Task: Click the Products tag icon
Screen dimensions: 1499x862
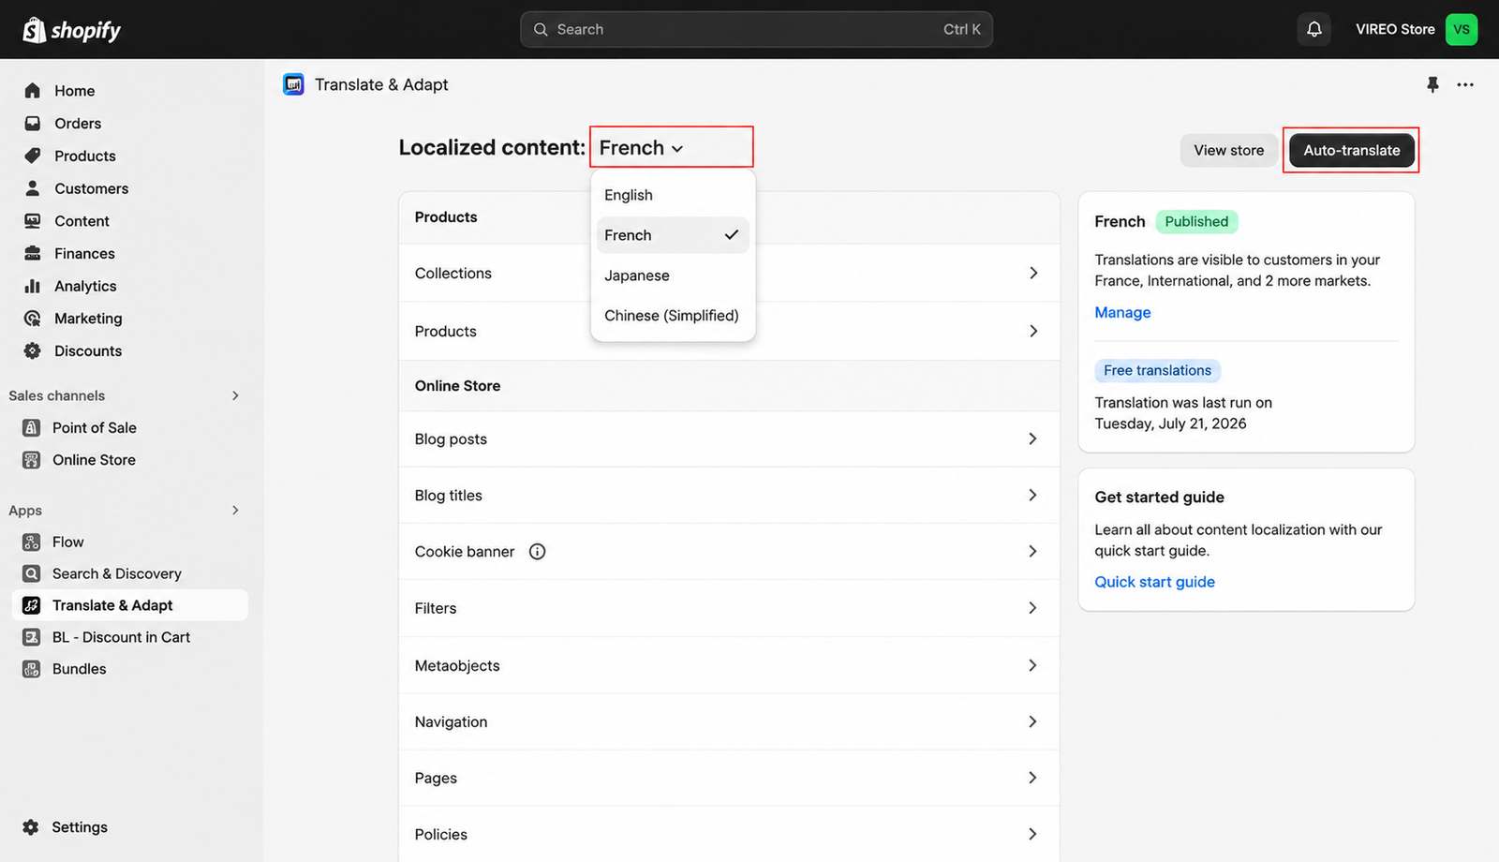Action: [x=33, y=156]
